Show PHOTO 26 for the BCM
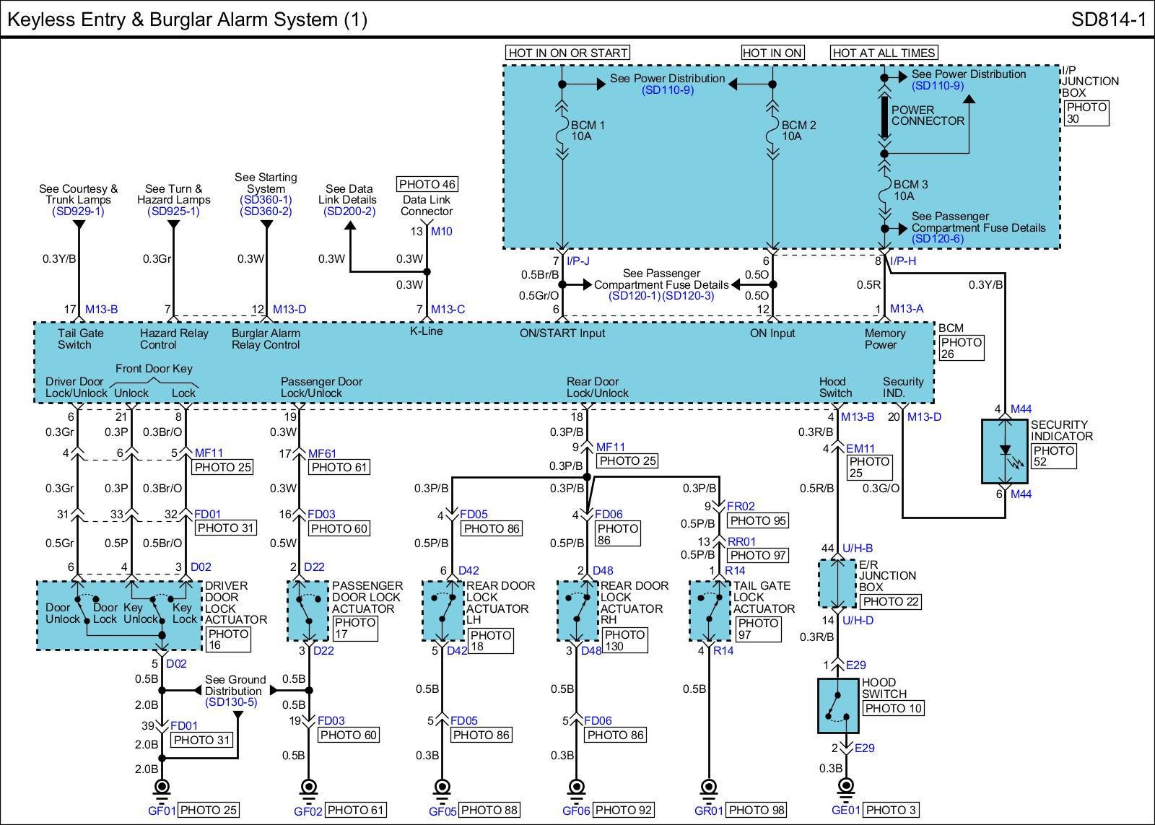This screenshot has width=1155, height=825. tap(961, 348)
